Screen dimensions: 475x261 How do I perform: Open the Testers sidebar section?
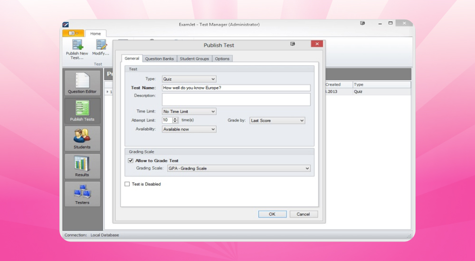pyautogui.click(x=82, y=194)
